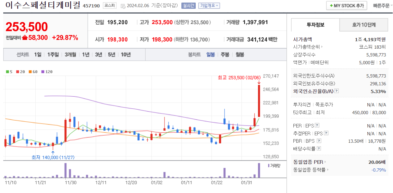Click the 이수스페셜티케미컬 stock name heading
Image resolution: width=393 pixels, height=193 pixels.
[x=43, y=5]
